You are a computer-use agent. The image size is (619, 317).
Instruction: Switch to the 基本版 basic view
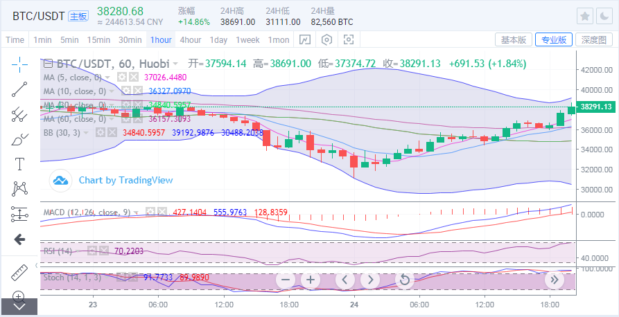(514, 40)
